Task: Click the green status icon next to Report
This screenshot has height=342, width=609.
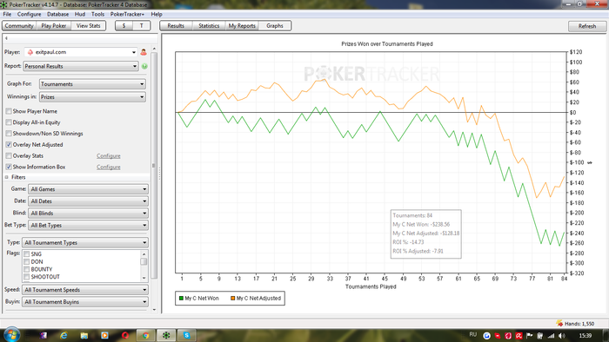Action: point(144,66)
